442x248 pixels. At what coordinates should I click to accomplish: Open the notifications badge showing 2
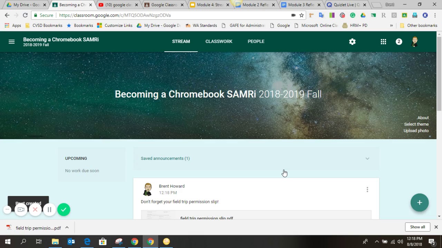(x=399, y=42)
